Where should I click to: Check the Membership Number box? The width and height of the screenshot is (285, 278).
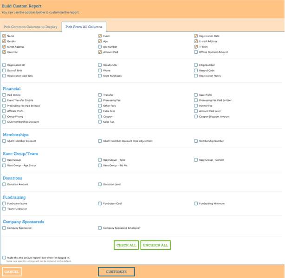(x=196, y=141)
